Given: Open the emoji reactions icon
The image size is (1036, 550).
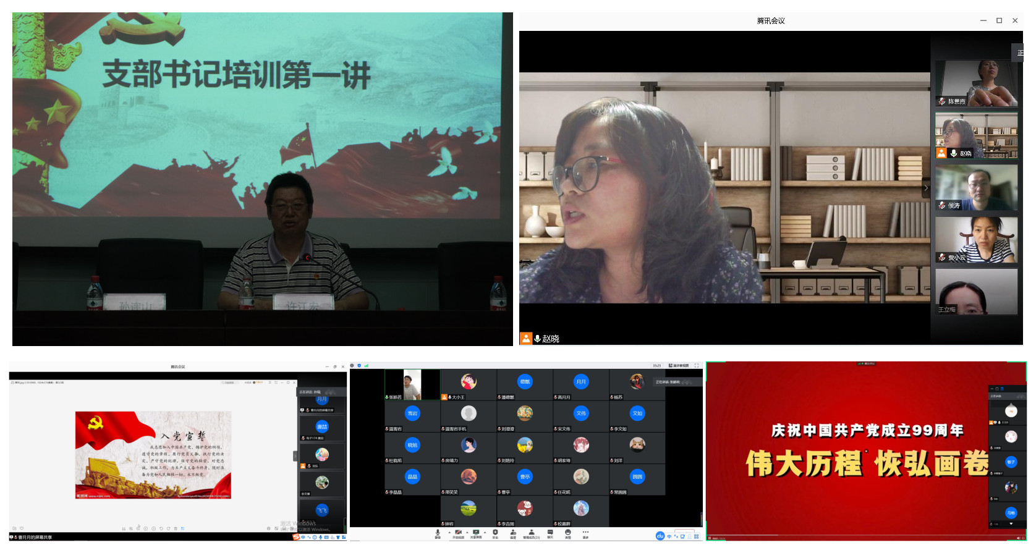Looking at the screenshot, I should (568, 533).
